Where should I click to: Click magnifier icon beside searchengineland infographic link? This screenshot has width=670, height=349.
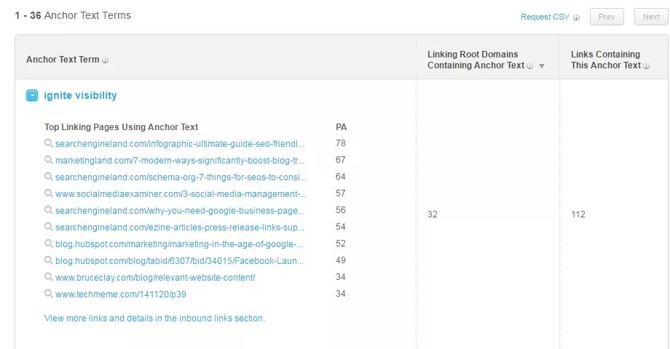[48, 143]
